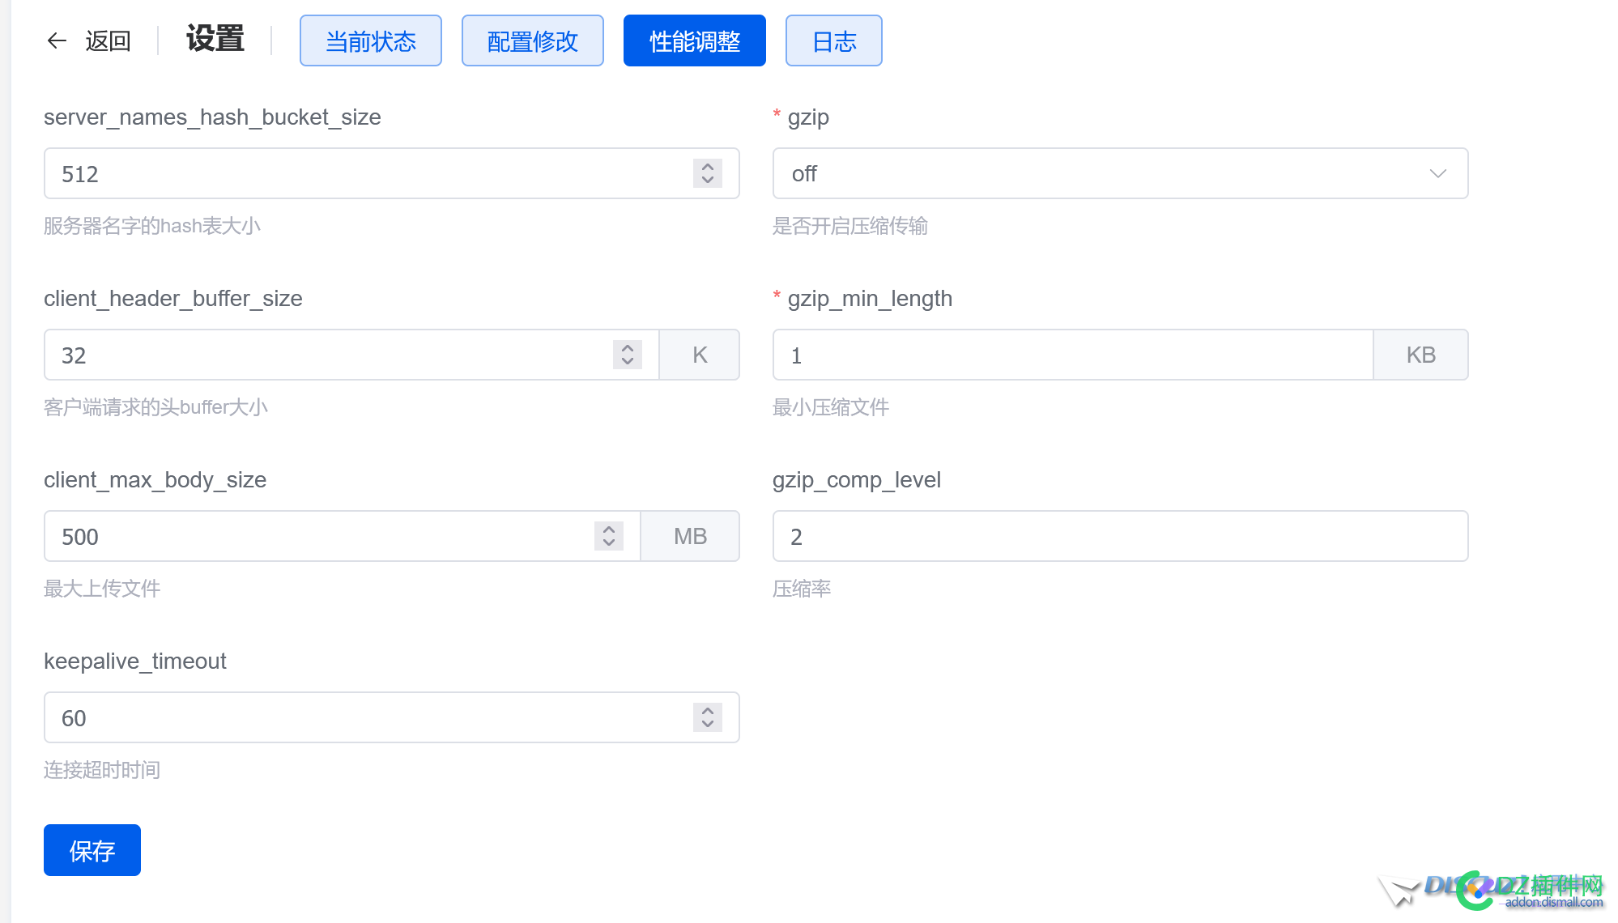The image size is (1618, 923).
Task: Click the 当前状态 status button icon
Action: coord(370,41)
